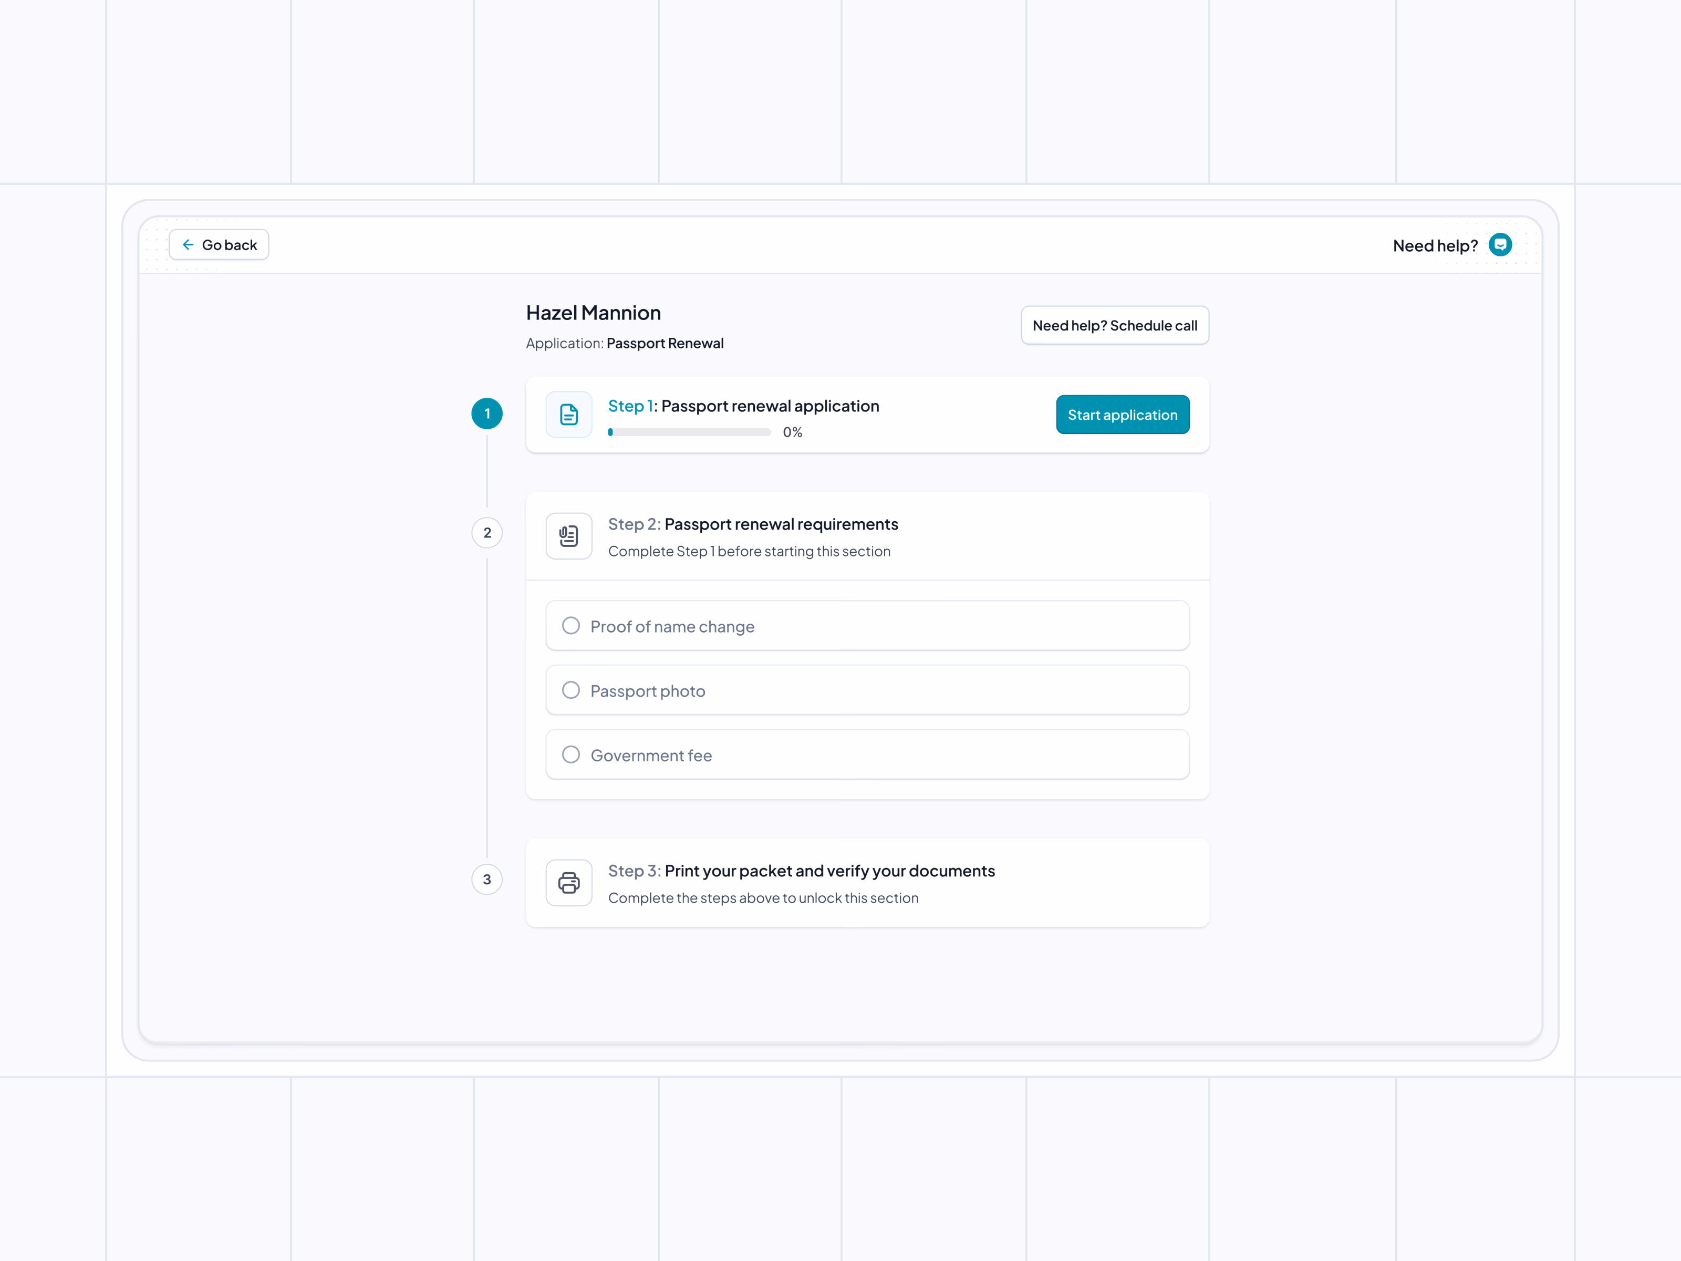This screenshot has height=1261, width=1681.
Task: Click Need help? Schedule call button
Action: pyautogui.click(x=1115, y=325)
